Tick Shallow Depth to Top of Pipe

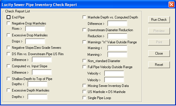pyautogui.click(x=8, y=79)
